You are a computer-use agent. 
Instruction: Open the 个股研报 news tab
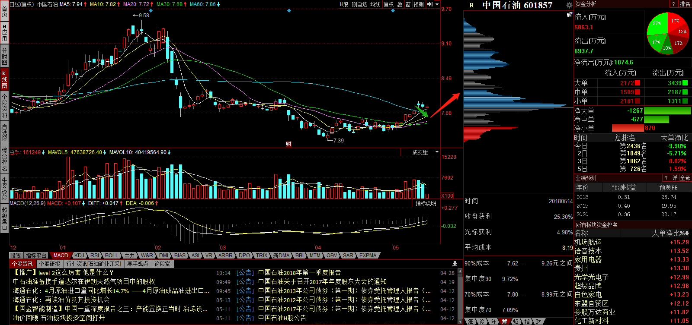(x=49, y=264)
